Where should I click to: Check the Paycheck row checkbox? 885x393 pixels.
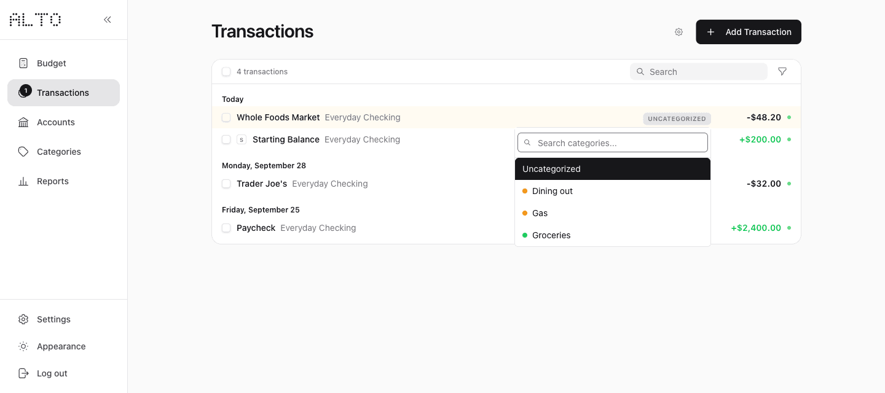tap(226, 228)
